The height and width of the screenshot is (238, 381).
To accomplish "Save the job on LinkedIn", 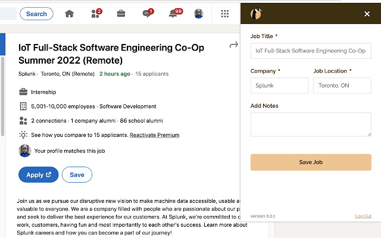I will [77, 174].
